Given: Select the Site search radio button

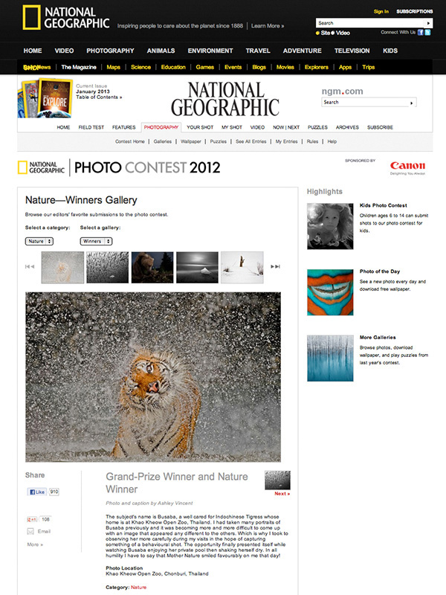Looking at the screenshot, I should [x=317, y=33].
